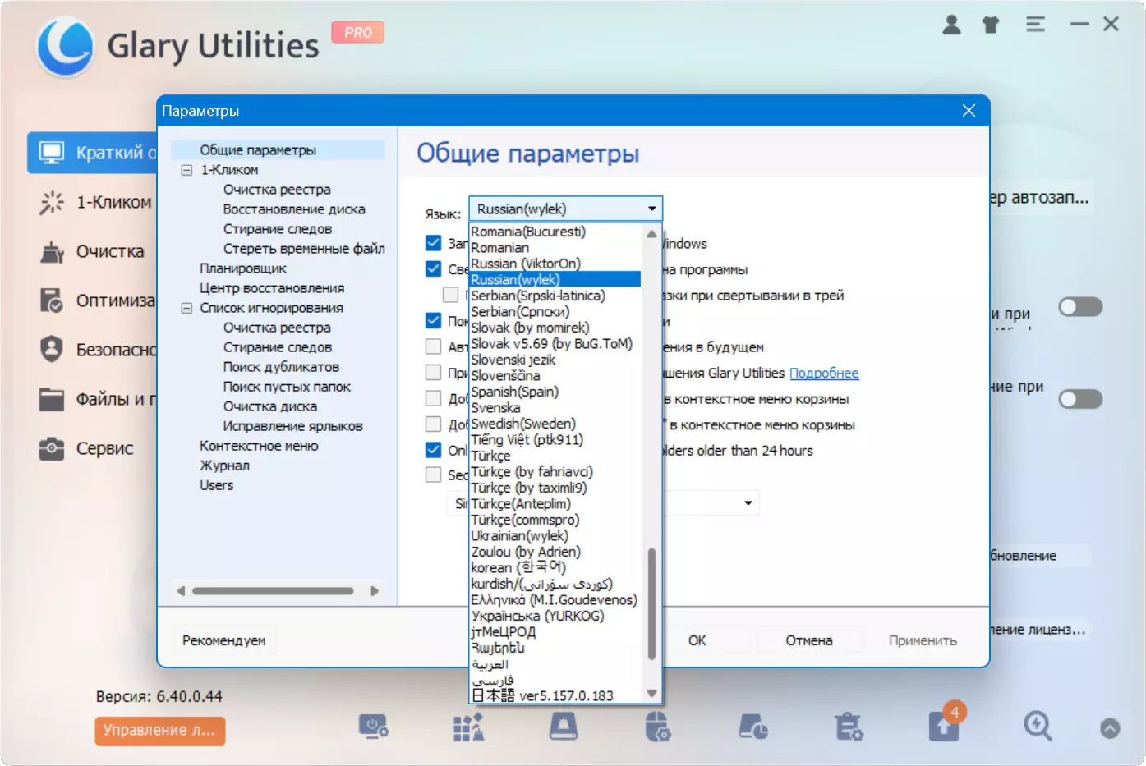Click the Рекомендуем button
This screenshot has width=1146, height=766.
coord(224,640)
